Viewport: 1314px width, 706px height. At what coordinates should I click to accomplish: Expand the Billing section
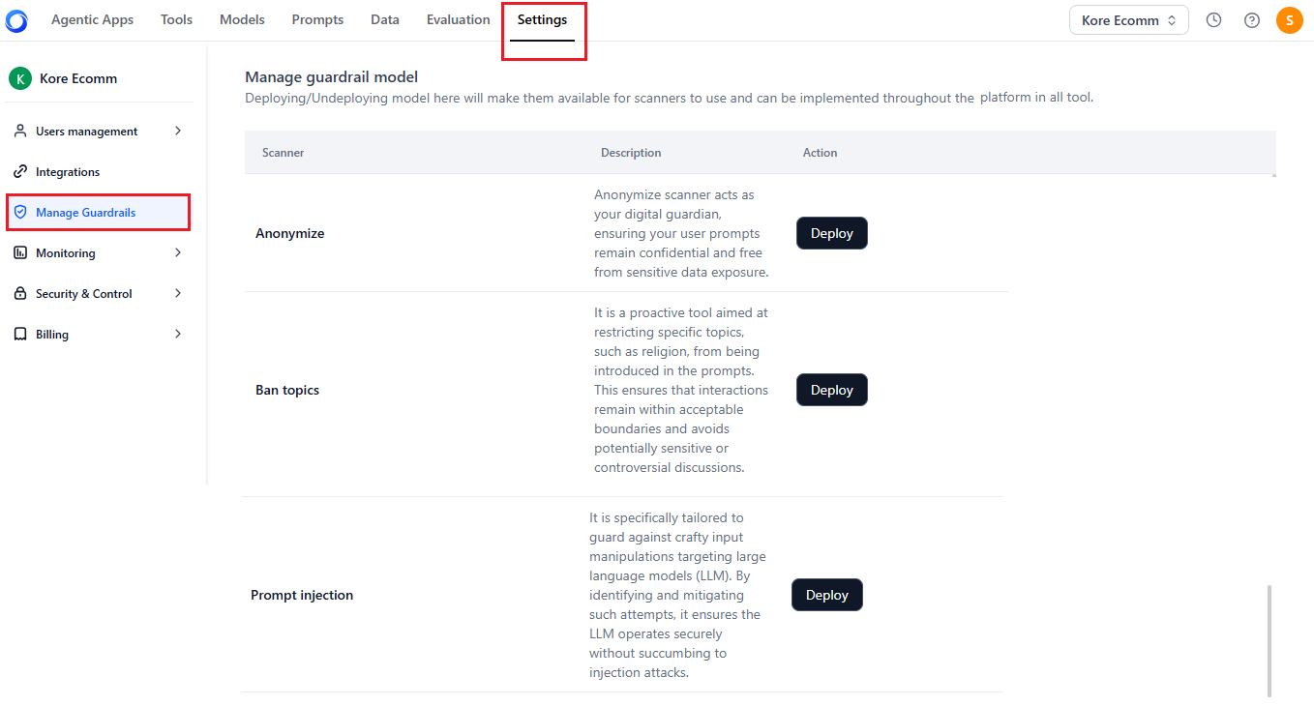coord(178,334)
